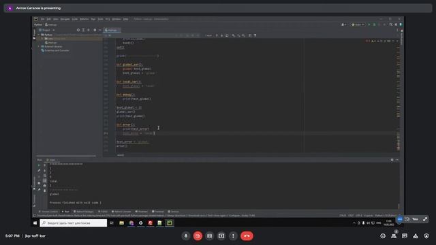The width and height of the screenshot is (436, 245).
Task: Click the Project panel horizontal scrollbar
Action: 66,156
